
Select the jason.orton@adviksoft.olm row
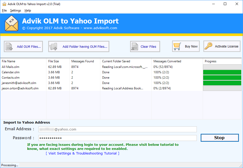click(121, 88)
